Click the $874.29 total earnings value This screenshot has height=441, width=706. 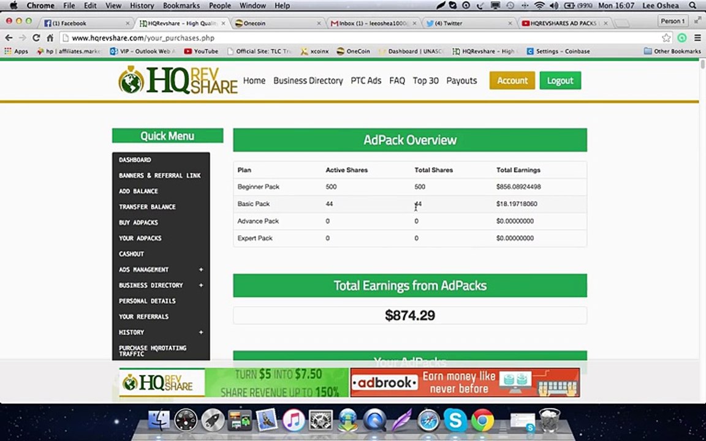click(x=410, y=315)
